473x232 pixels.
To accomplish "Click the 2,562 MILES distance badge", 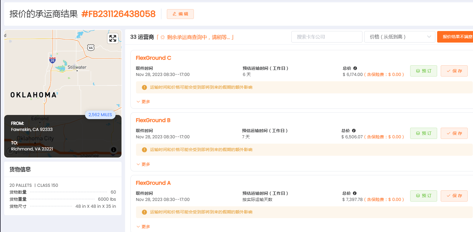I will tap(100, 115).
